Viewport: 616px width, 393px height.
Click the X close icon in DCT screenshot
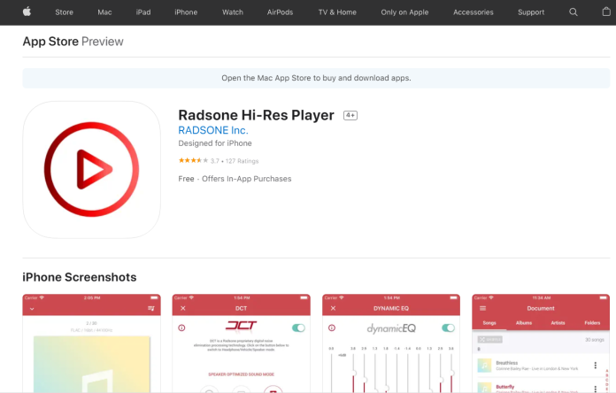click(x=182, y=308)
